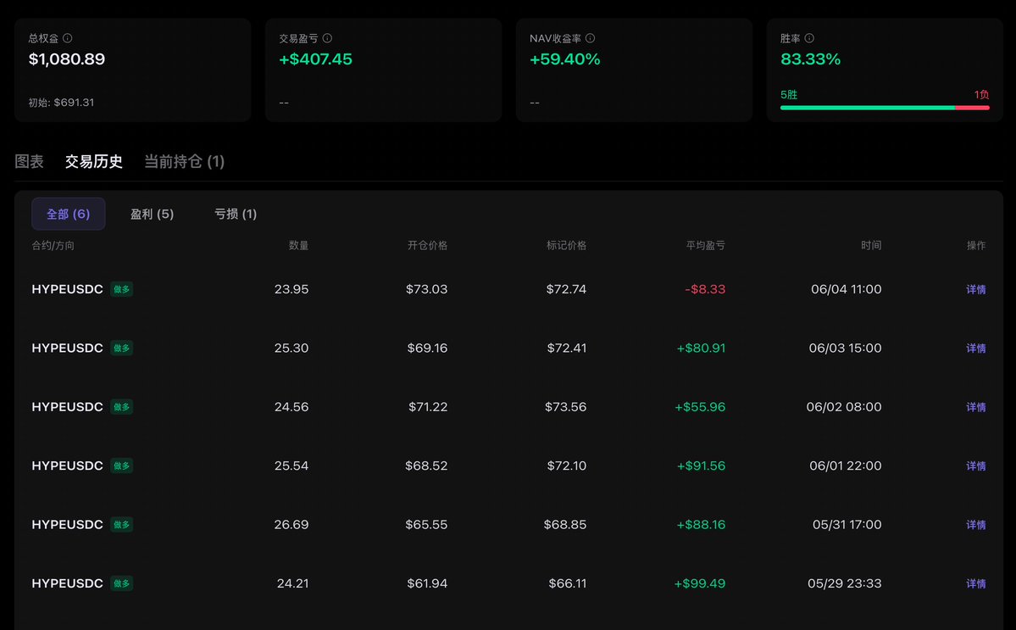Open 详情 for the 05/29 23:33 trade

pos(976,584)
